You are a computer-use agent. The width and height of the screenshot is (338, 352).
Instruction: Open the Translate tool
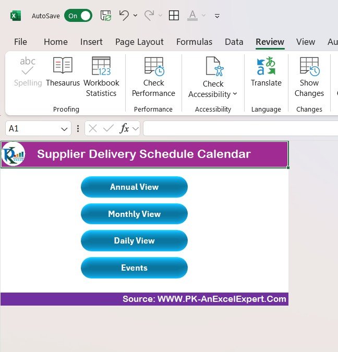tap(266, 72)
